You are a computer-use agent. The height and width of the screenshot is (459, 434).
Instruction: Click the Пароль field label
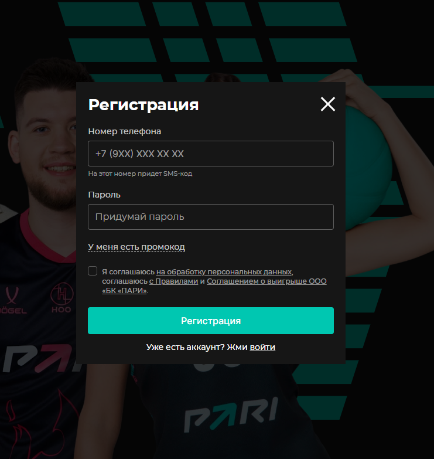click(104, 195)
